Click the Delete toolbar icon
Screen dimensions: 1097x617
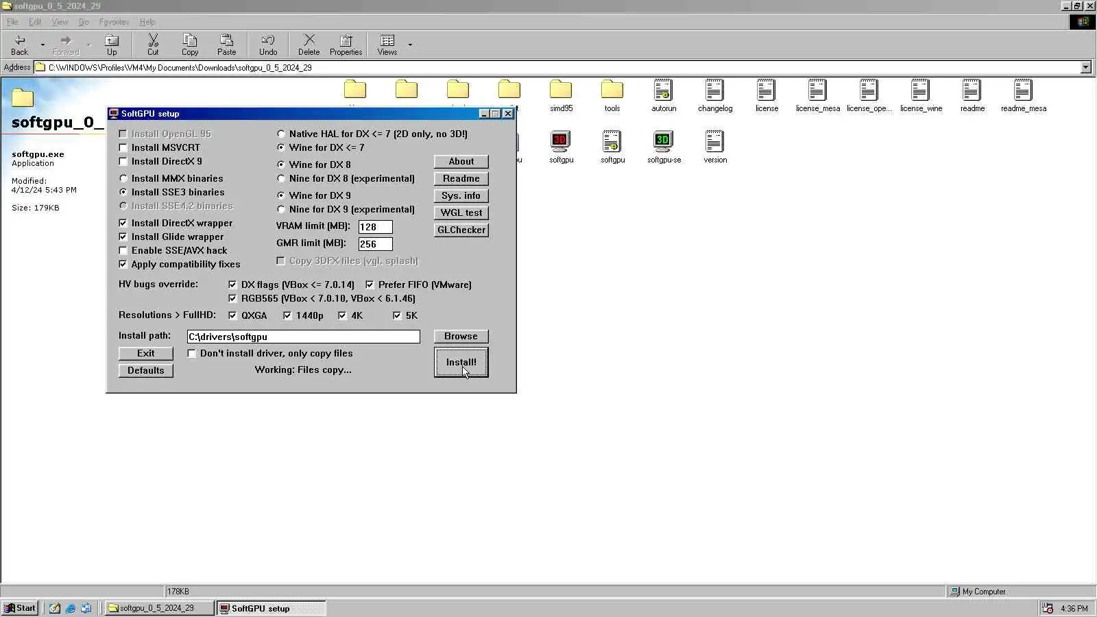[309, 45]
